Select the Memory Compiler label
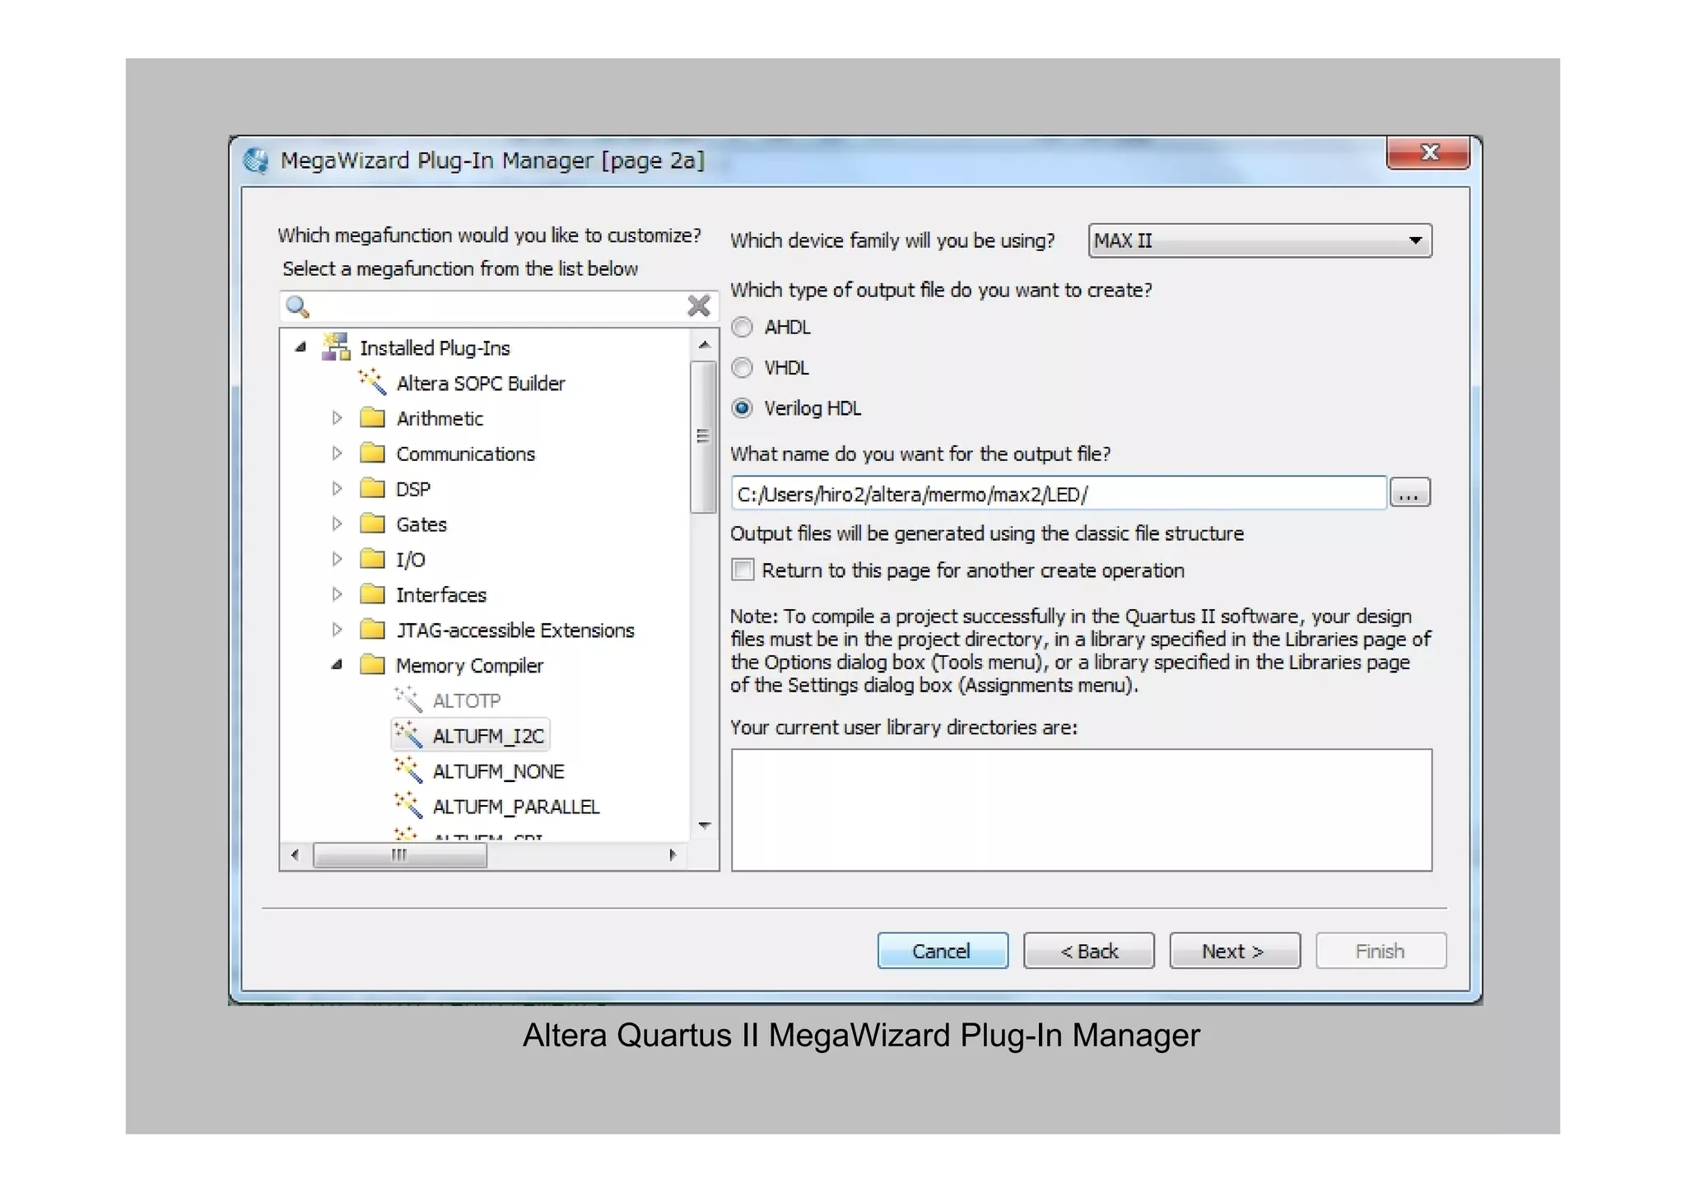This screenshot has width=1686, height=1192. pyautogui.click(x=469, y=665)
